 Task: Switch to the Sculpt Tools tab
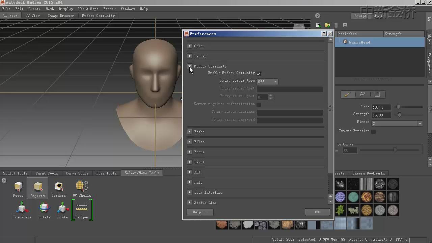16,173
